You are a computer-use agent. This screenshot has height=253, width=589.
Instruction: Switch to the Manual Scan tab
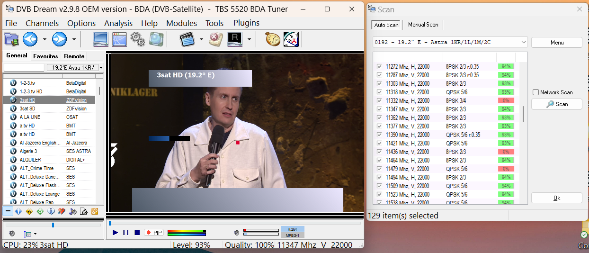click(423, 25)
